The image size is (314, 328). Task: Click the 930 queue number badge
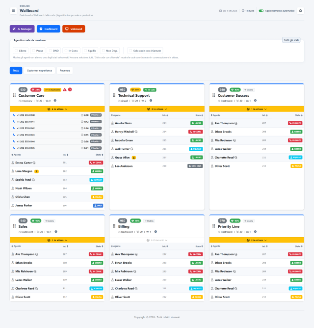(x=23, y=90)
